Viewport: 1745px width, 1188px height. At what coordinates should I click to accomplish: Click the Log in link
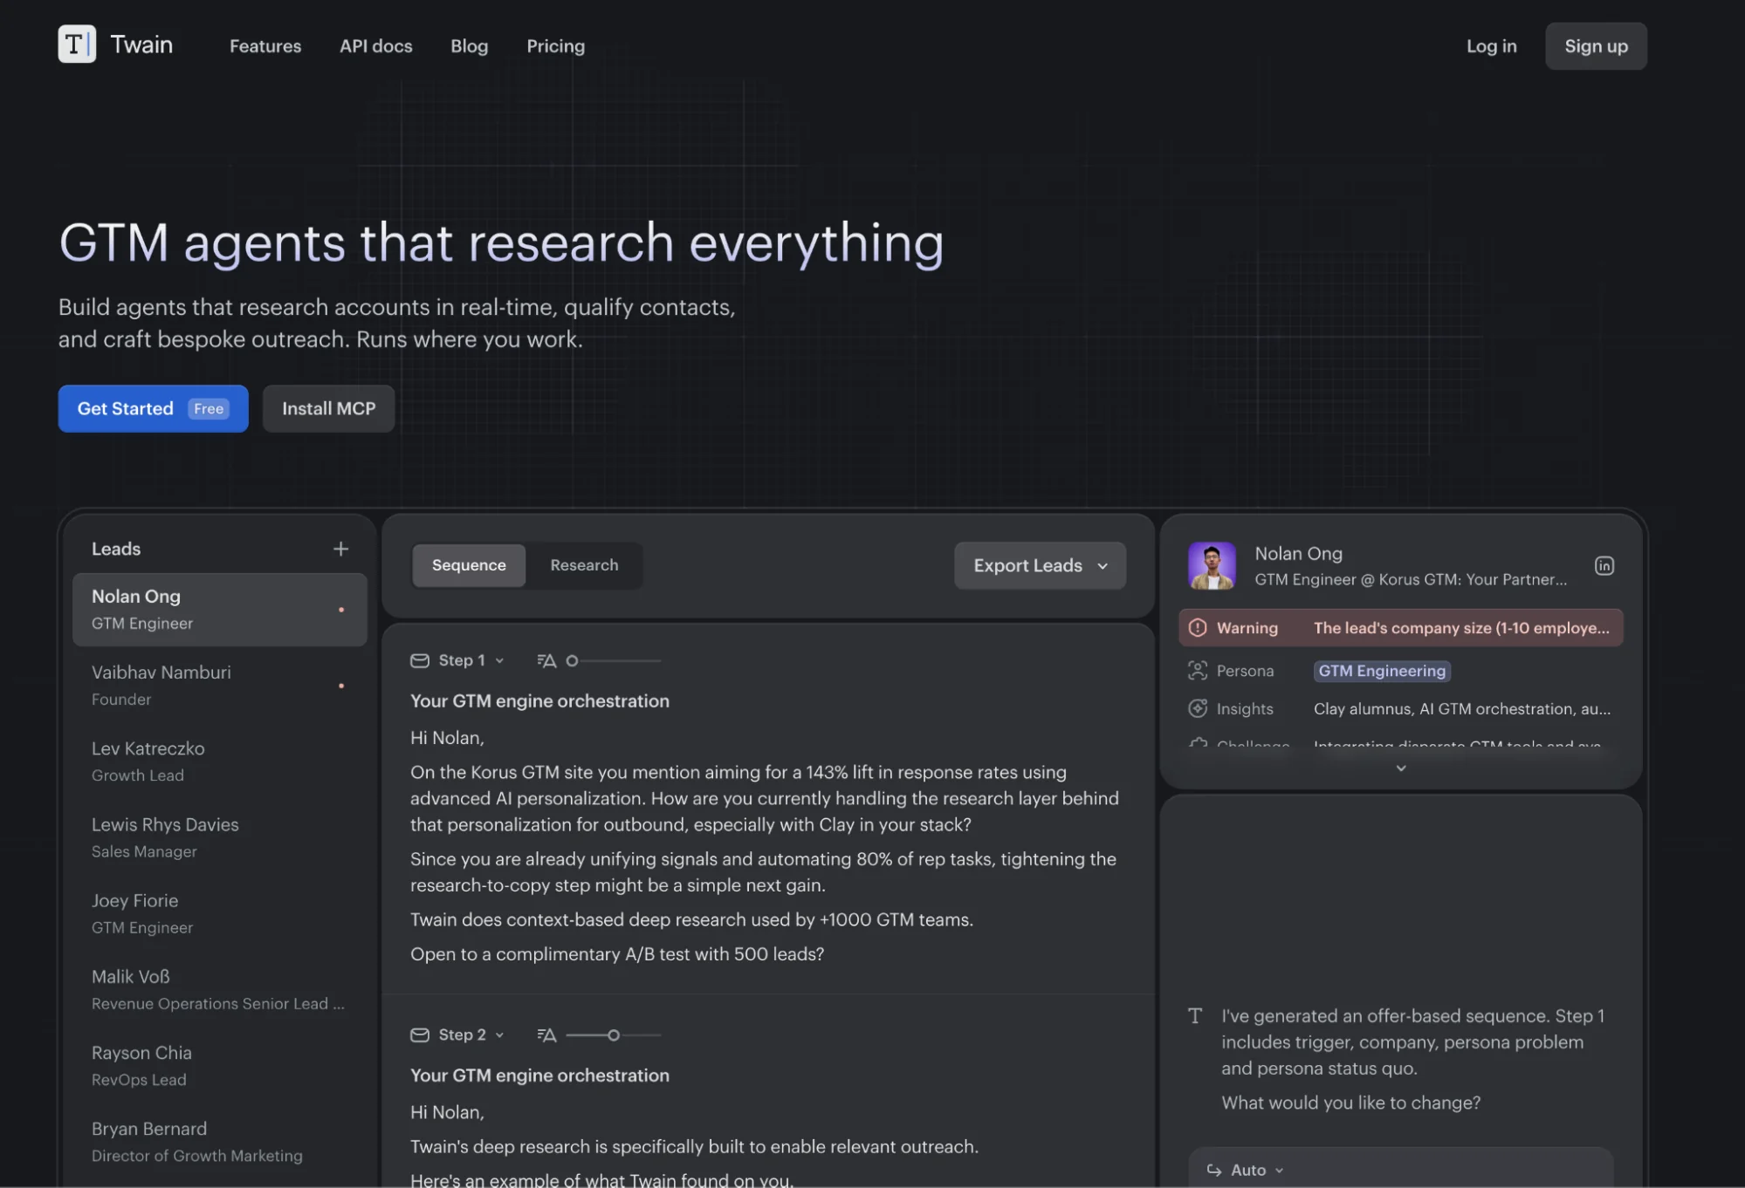pyautogui.click(x=1491, y=45)
